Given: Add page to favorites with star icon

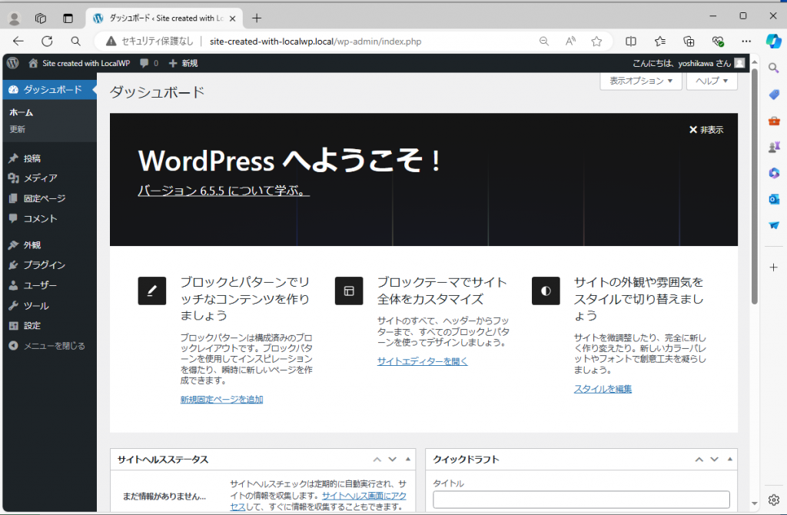Looking at the screenshot, I should point(596,42).
